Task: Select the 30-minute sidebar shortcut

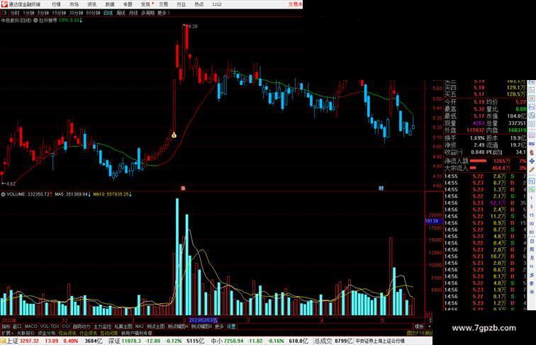Action: click(532, 224)
